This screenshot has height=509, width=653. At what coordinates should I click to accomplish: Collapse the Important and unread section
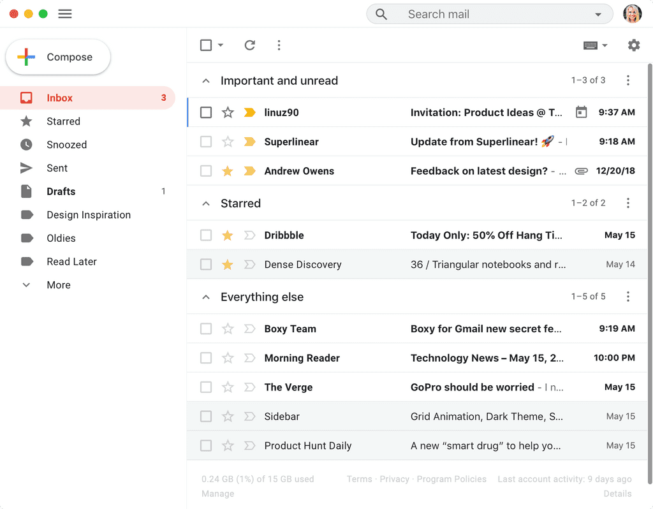[206, 80]
